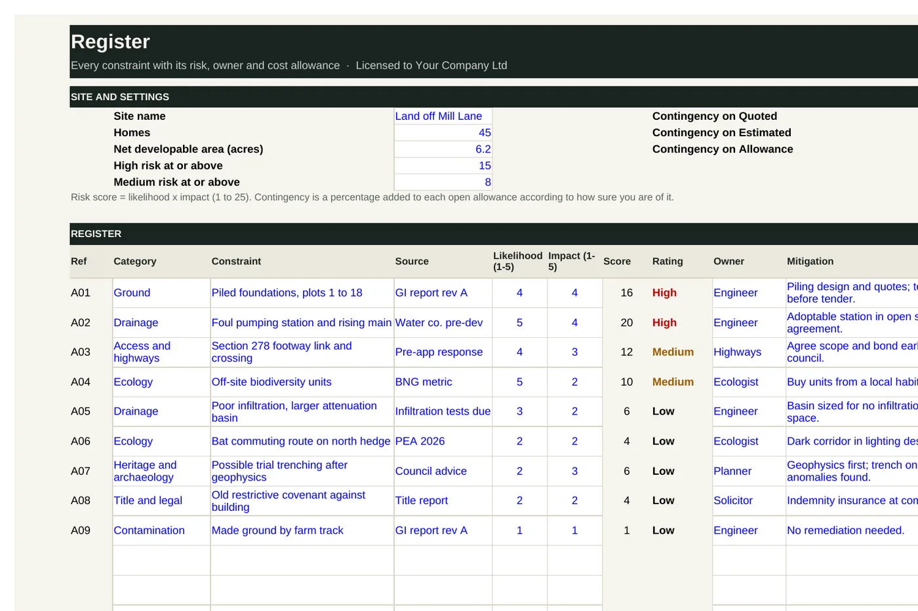918x611 pixels.
Task: Click the "Council advice" source cell
Action: pos(443,471)
